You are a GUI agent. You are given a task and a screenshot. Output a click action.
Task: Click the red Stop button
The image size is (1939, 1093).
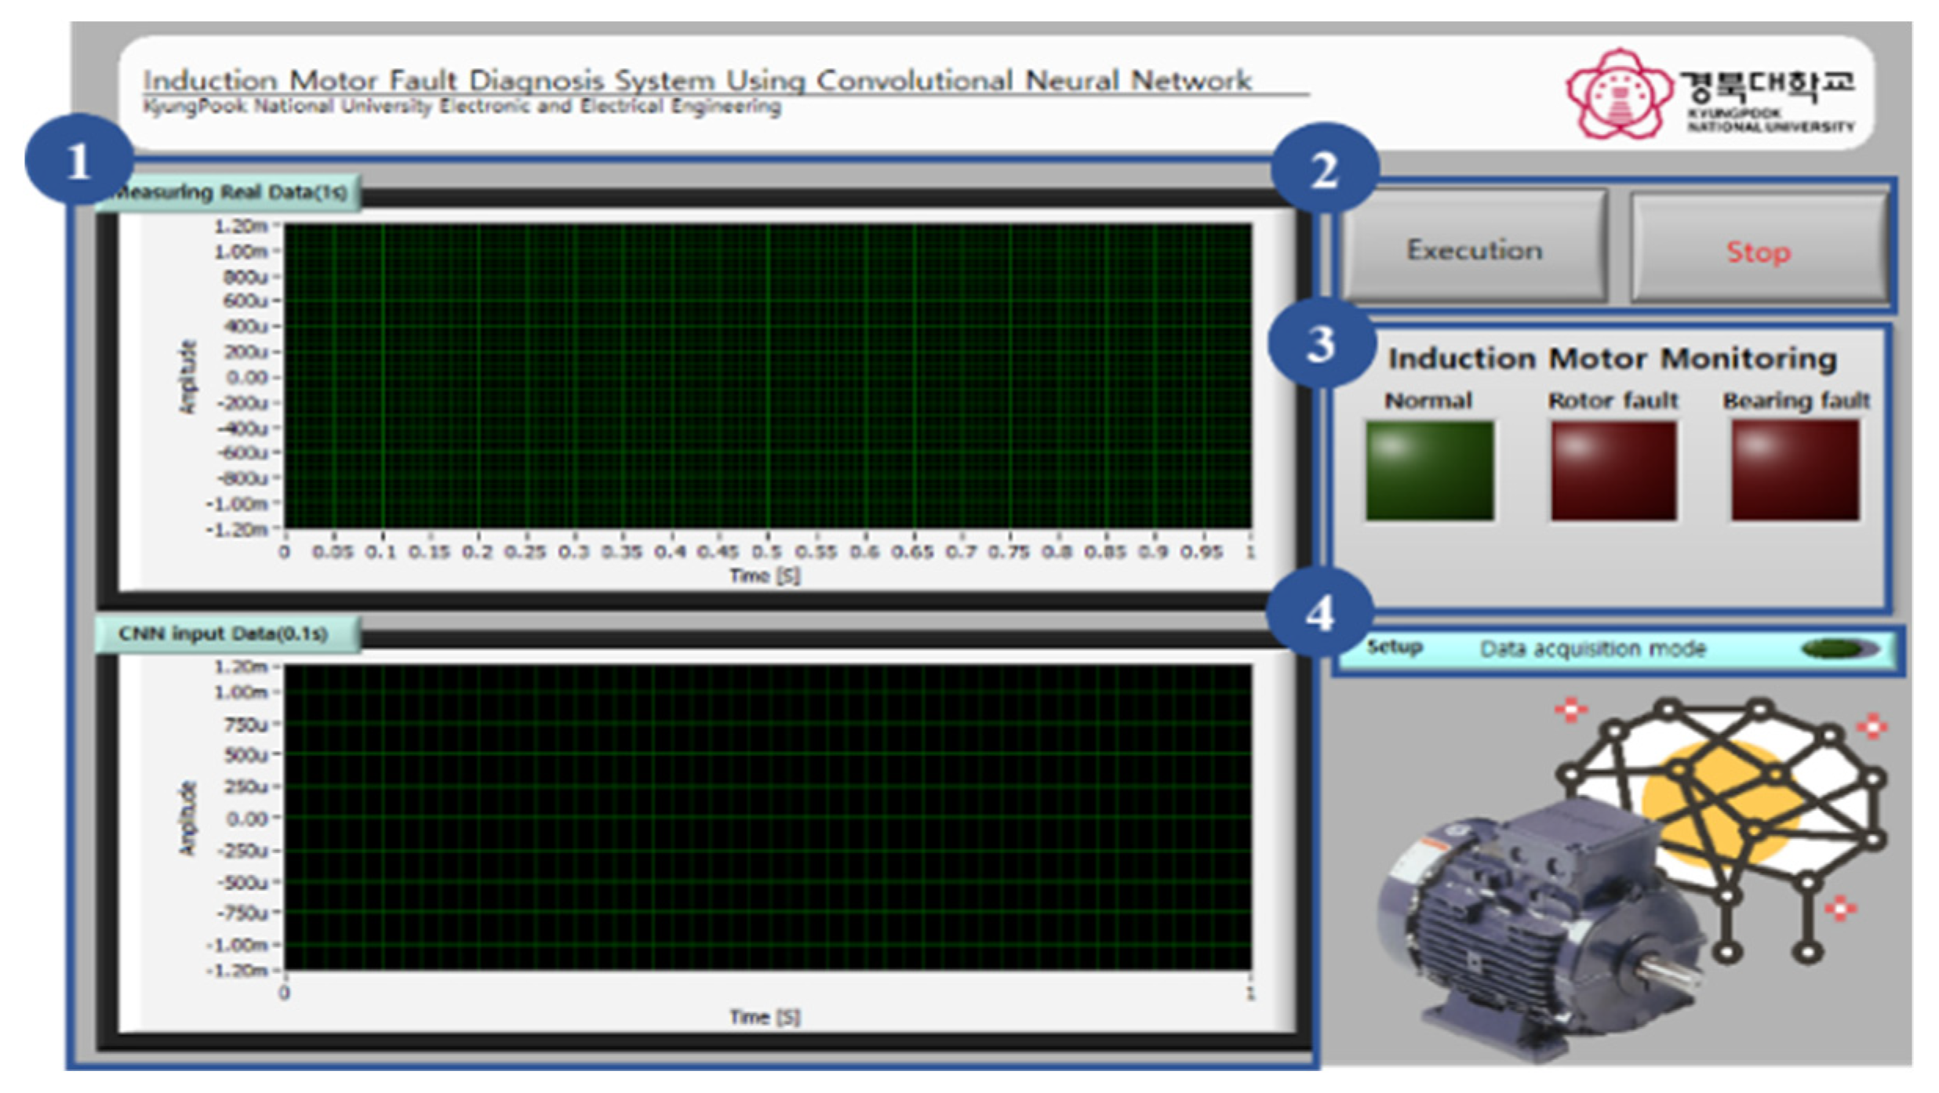click(1759, 249)
